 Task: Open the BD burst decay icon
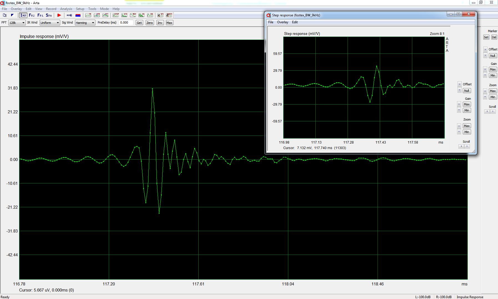pos(150,15)
